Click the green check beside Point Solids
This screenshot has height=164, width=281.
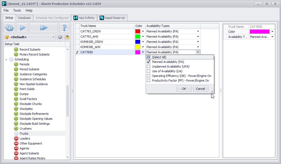[16, 89]
